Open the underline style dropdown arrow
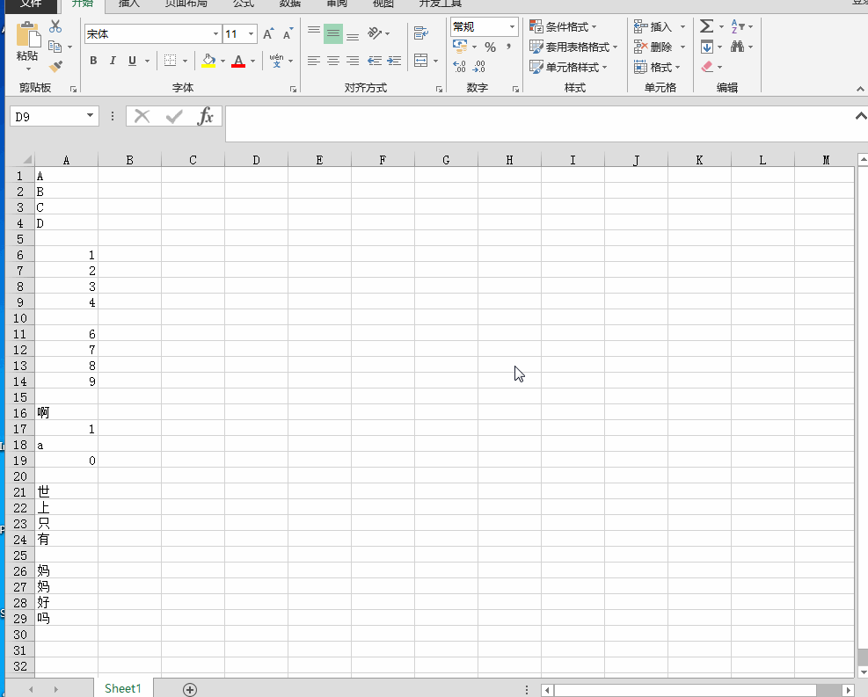This screenshot has height=697, width=868. pos(147,61)
